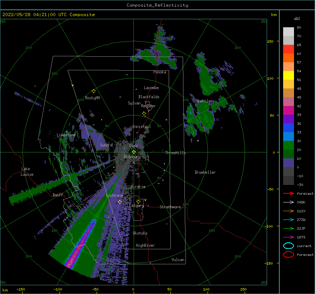Select the yellow 51-54 dBZ swatch
The width and height of the screenshot is (315, 294).
pyautogui.click(x=288, y=76)
